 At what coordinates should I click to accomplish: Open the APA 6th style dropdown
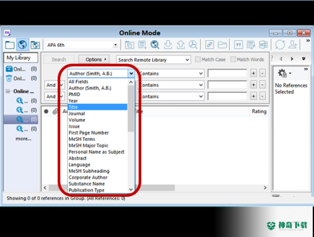click(115, 45)
